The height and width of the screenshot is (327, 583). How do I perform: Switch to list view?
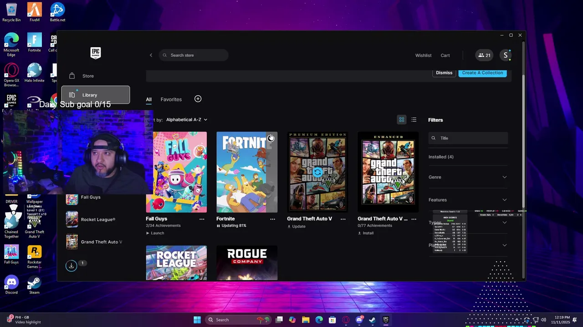click(414, 120)
